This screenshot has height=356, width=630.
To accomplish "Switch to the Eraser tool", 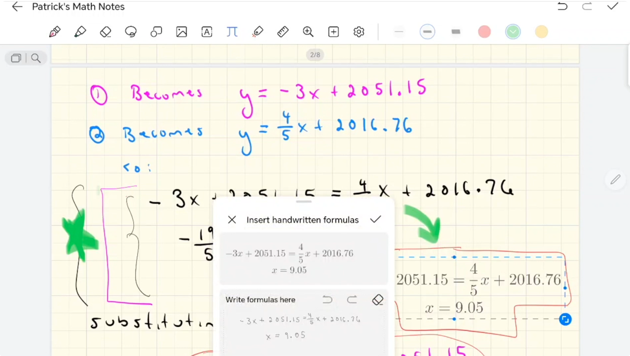I will pyautogui.click(x=105, y=31).
